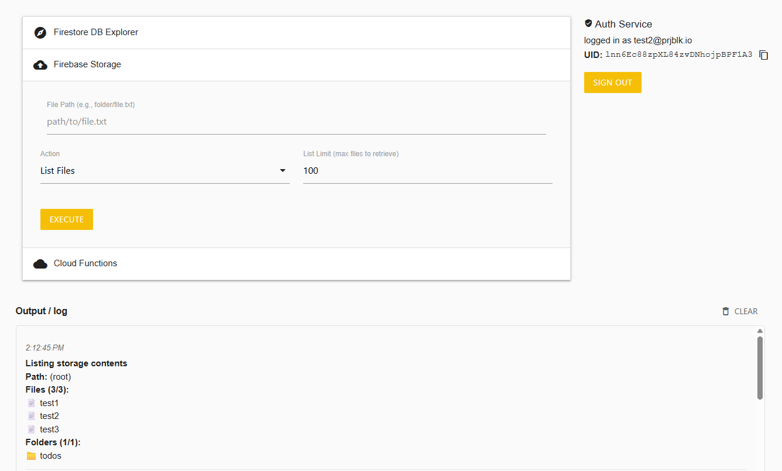Copy the UID with the copy icon
Viewport: 782px width, 471px height.
(763, 55)
